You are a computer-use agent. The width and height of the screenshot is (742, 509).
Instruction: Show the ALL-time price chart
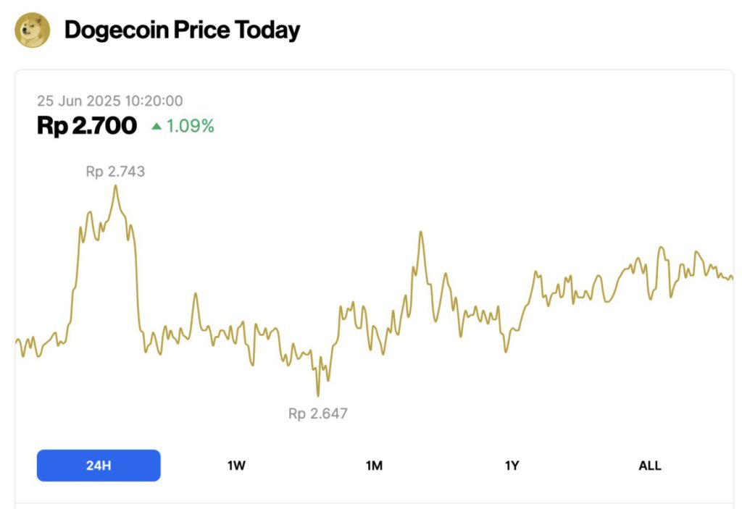(650, 466)
